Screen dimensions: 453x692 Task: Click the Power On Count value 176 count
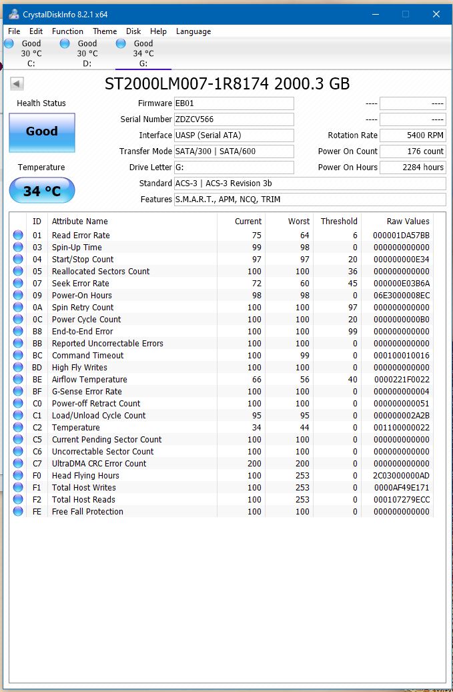pos(413,151)
